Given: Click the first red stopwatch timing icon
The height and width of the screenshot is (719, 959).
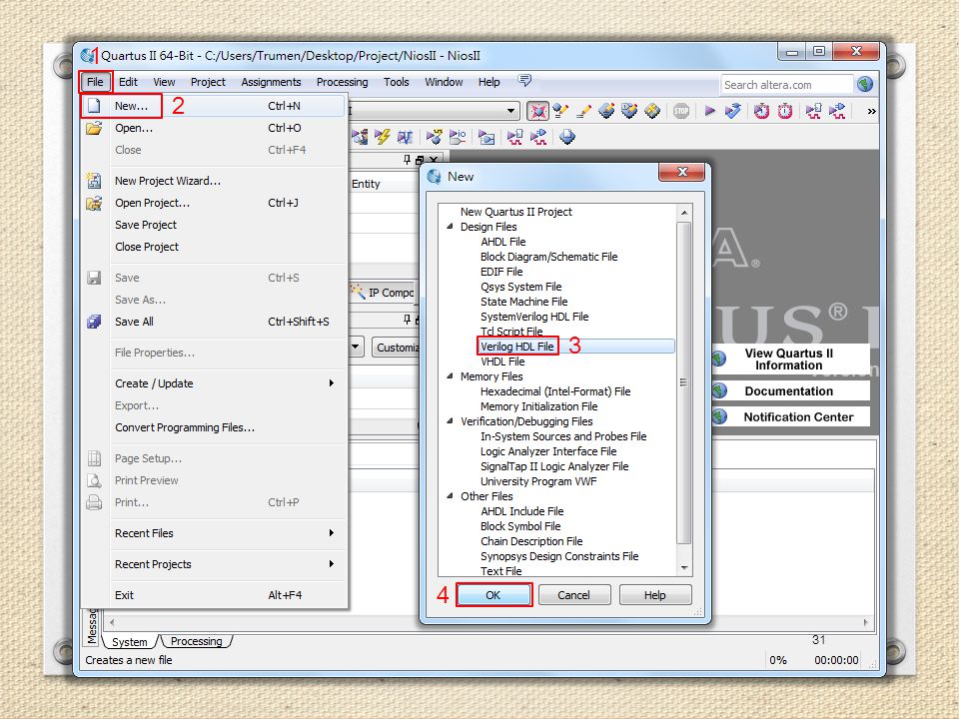Looking at the screenshot, I should pyautogui.click(x=761, y=111).
